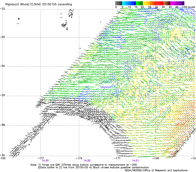Click the -20 latitude axis label
Screen dimensions: 196x172
pyautogui.click(x=2, y=9)
